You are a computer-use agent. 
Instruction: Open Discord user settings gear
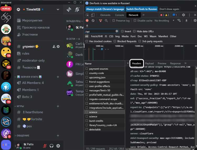click(x=58, y=146)
